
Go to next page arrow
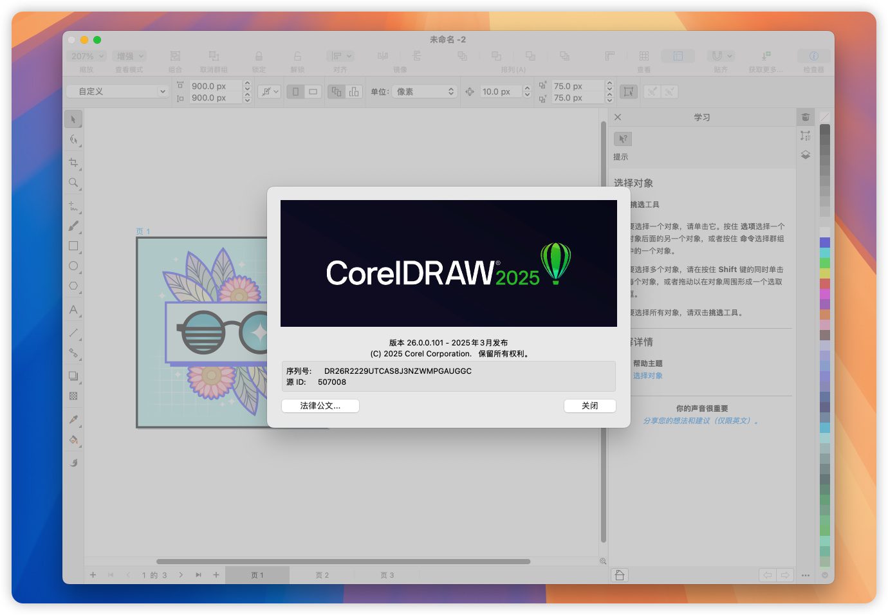181,575
